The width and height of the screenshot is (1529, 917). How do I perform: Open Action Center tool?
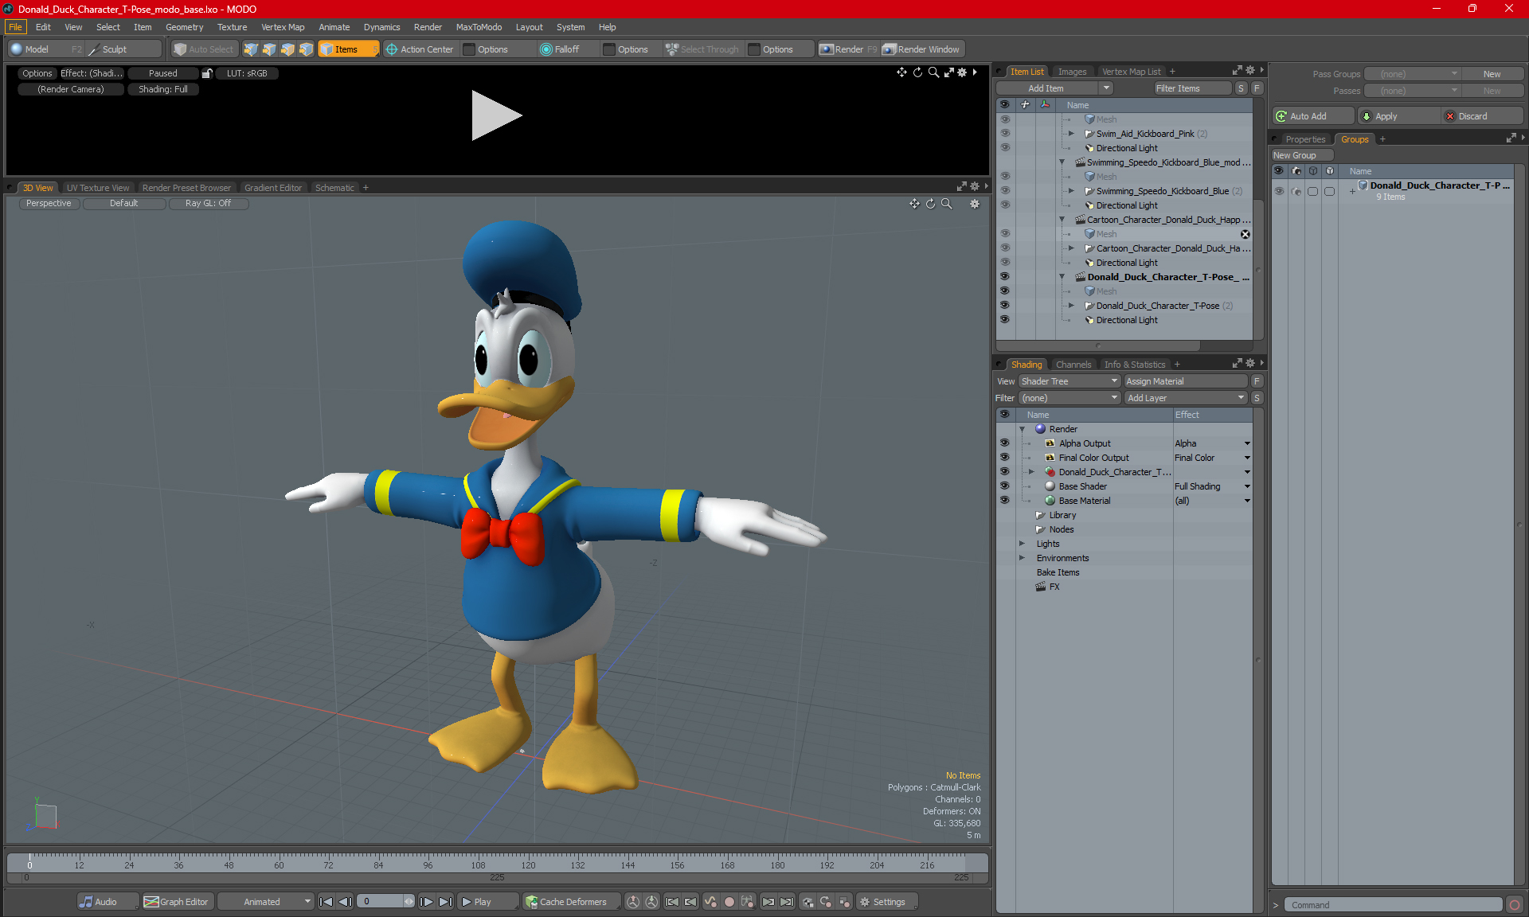point(420,49)
